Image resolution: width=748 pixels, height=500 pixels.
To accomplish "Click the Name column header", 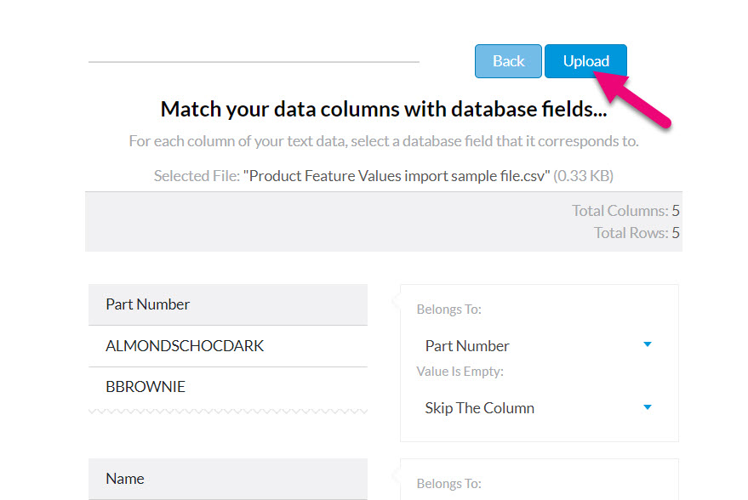I will [x=228, y=479].
